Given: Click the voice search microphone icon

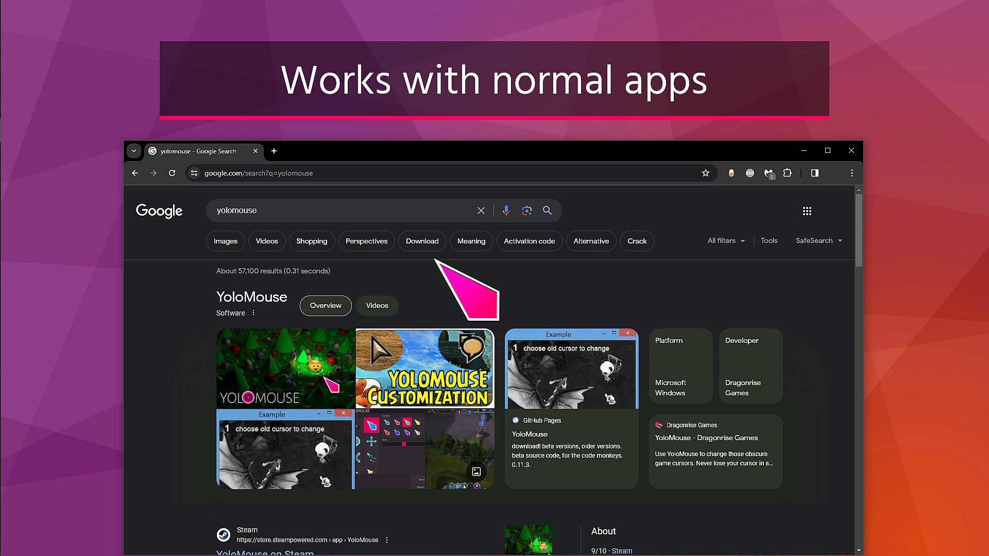Looking at the screenshot, I should click(506, 211).
